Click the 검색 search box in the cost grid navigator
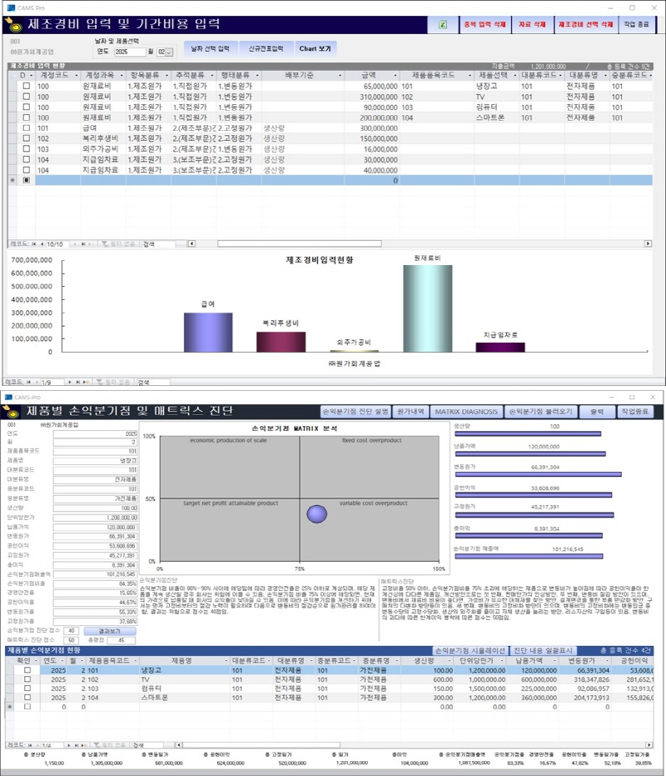Image resolution: width=666 pixels, height=776 pixels. click(x=157, y=244)
